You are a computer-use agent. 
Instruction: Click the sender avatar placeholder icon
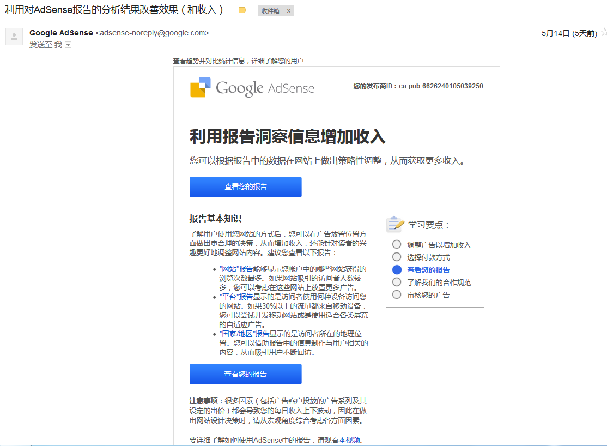coord(14,37)
